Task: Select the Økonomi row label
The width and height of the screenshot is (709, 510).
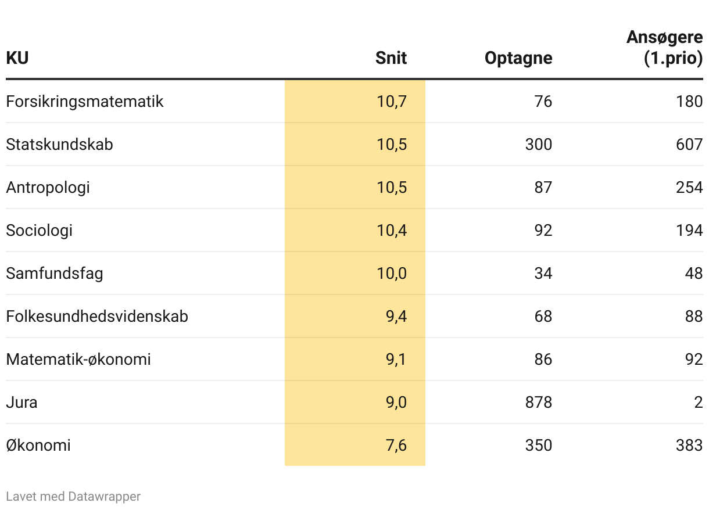Action: click(x=38, y=446)
